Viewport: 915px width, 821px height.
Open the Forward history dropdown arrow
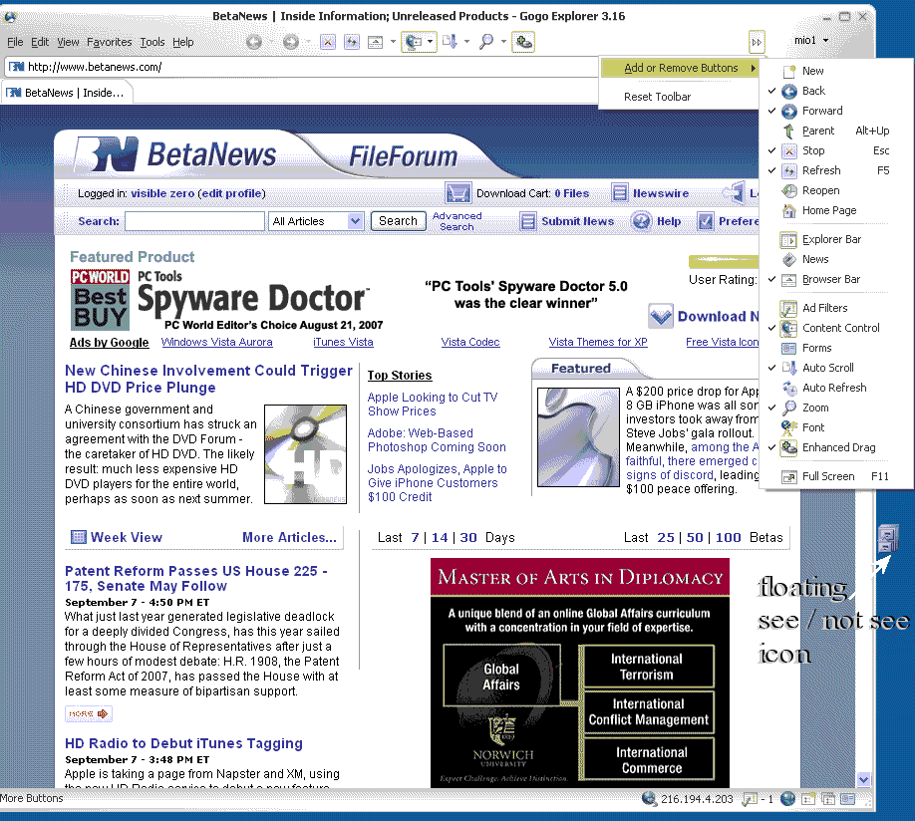308,42
